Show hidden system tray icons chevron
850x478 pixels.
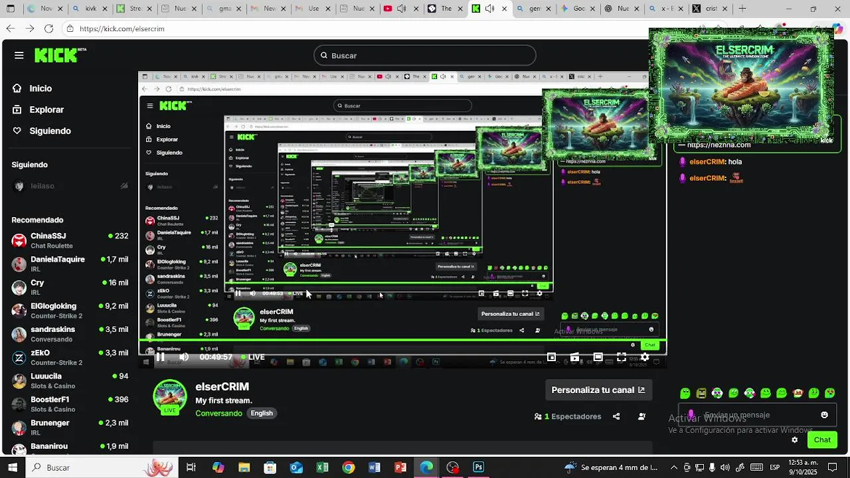click(674, 467)
